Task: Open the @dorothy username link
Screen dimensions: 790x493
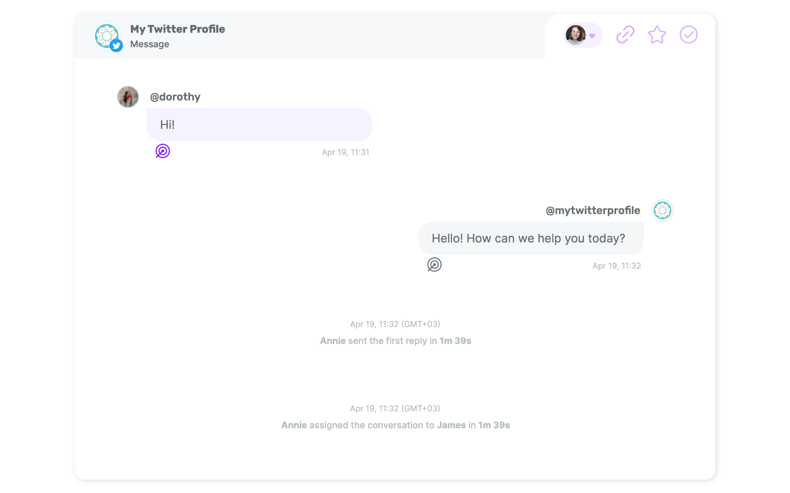Action: (175, 97)
